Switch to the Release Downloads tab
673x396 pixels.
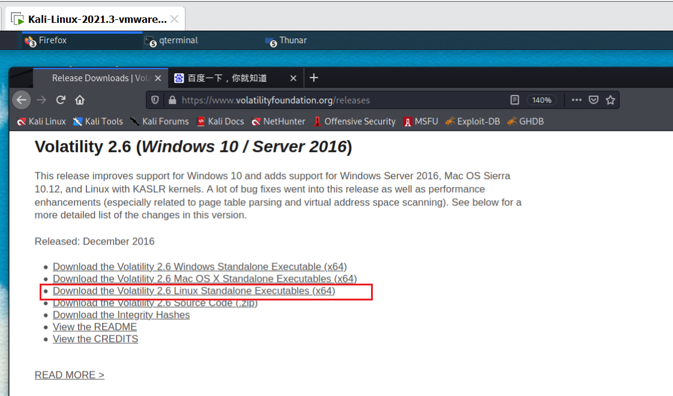click(100, 78)
